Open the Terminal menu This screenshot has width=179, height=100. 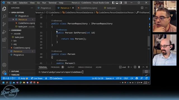coord(52,3)
